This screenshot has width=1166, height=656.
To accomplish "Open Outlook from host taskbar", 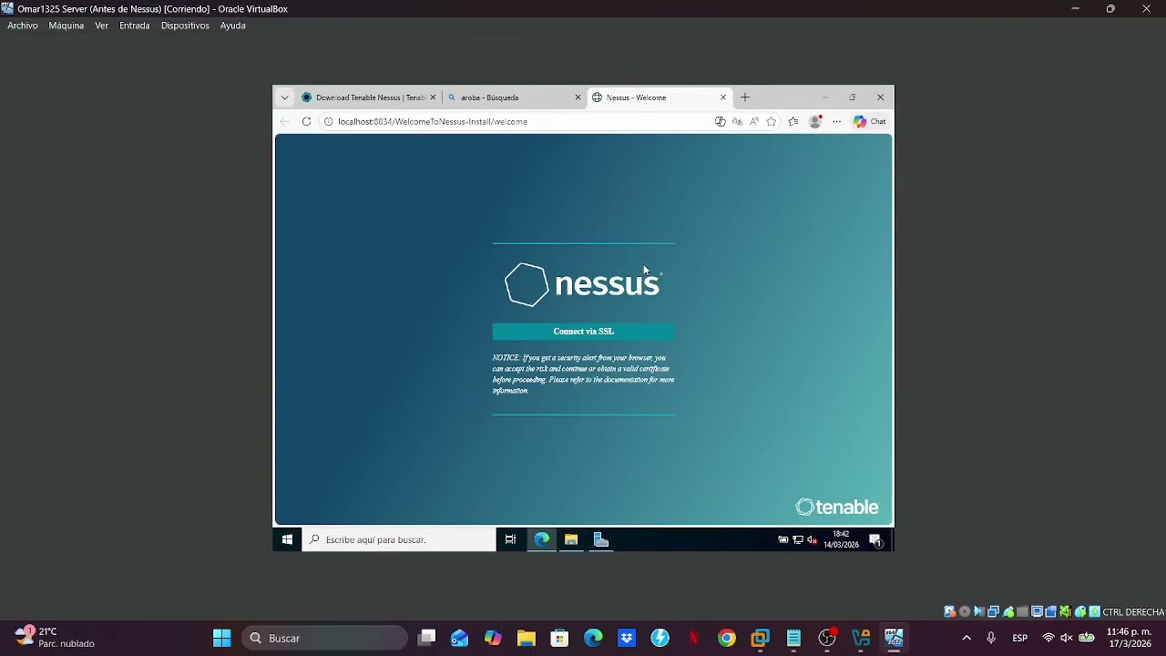I will coord(459,638).
